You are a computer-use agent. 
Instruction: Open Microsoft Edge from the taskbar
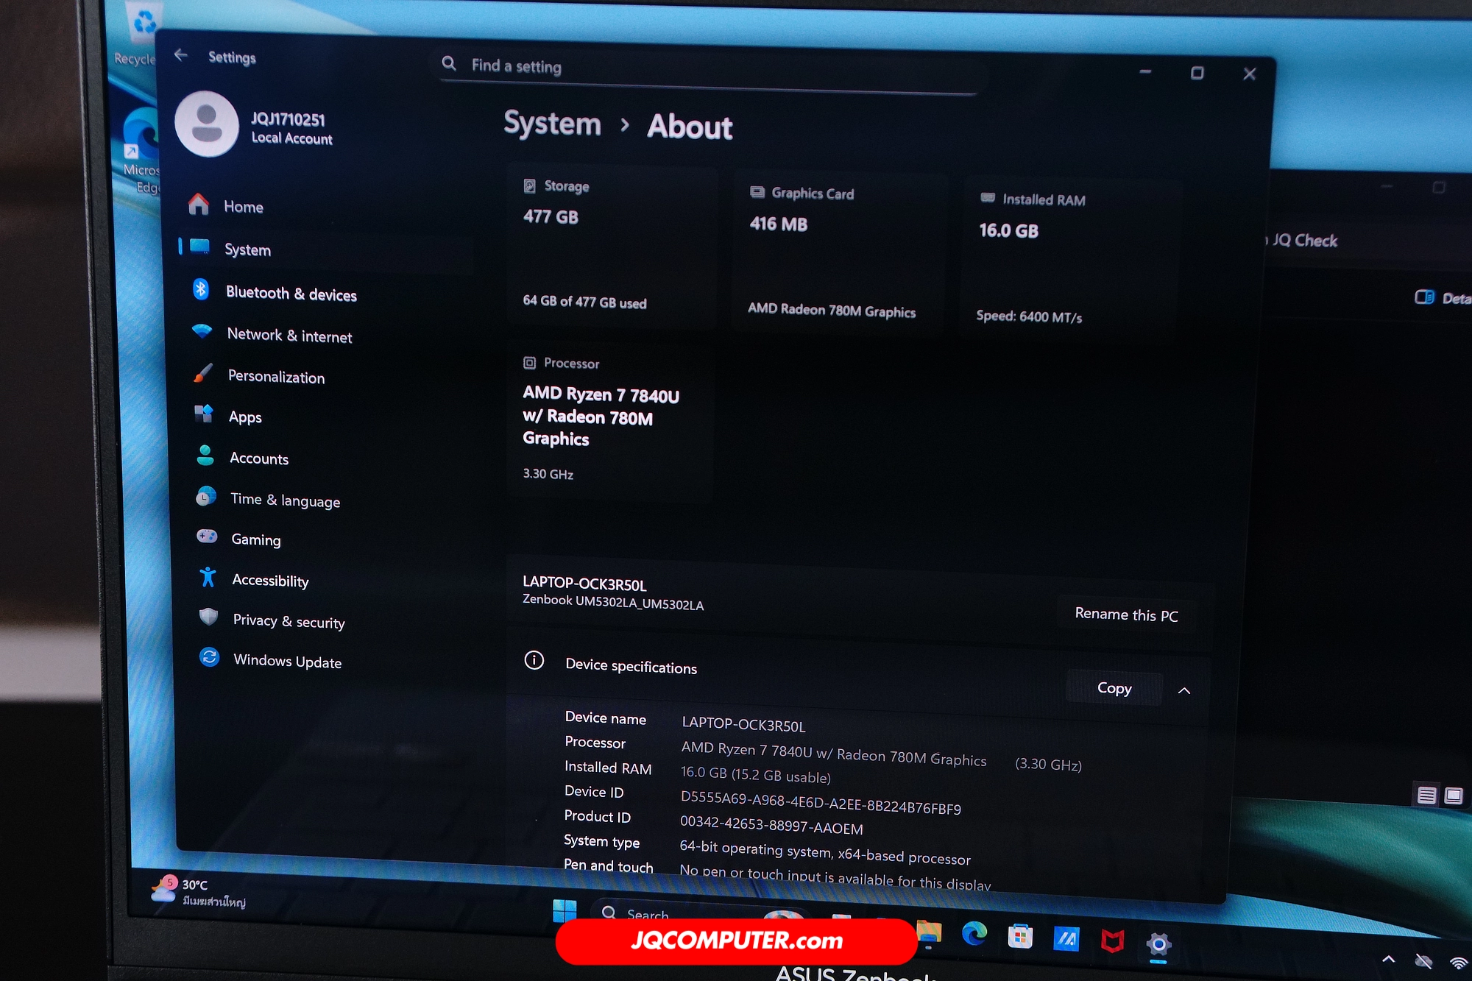(974, 934)
